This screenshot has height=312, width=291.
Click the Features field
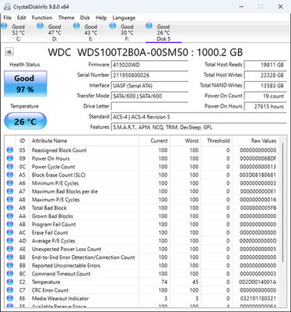[199, 127]
